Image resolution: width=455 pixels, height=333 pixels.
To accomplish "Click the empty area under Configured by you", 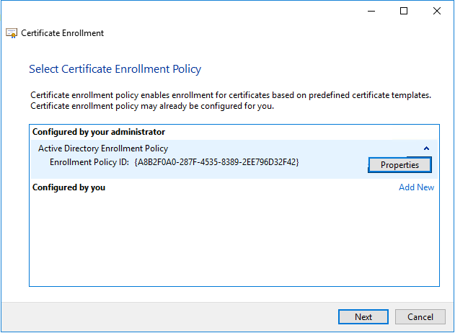I will point(234,239).
